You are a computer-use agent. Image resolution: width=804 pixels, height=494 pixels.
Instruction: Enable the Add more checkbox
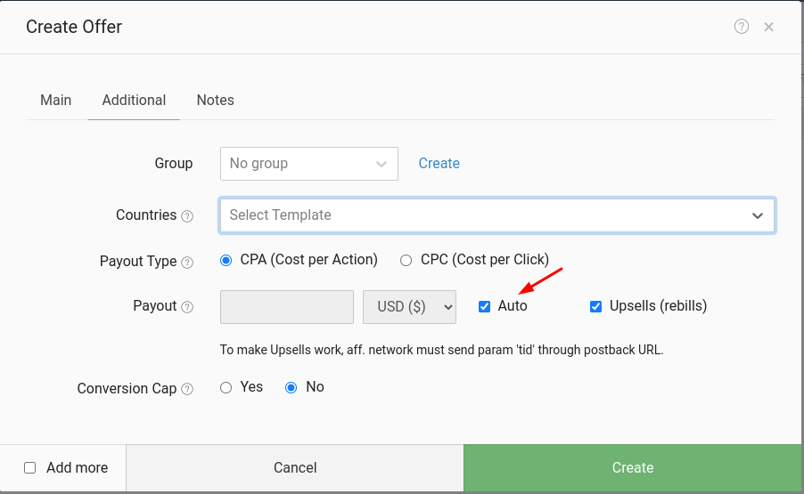coord(30,467)
